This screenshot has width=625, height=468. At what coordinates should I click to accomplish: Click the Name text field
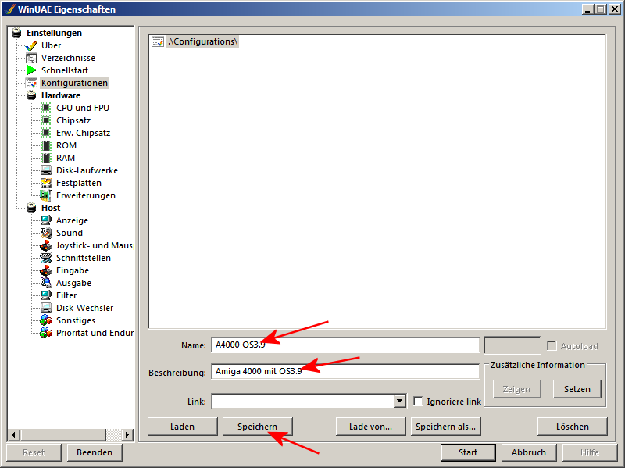click(344, 345)
